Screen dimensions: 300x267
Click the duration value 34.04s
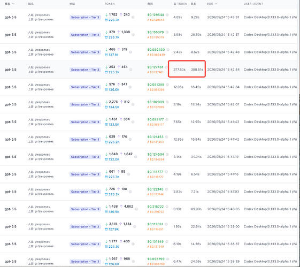pos(196,157)
